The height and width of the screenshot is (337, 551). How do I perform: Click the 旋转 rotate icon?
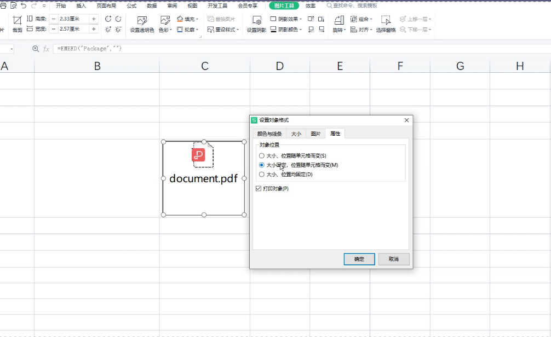click(x=338, y=20)
